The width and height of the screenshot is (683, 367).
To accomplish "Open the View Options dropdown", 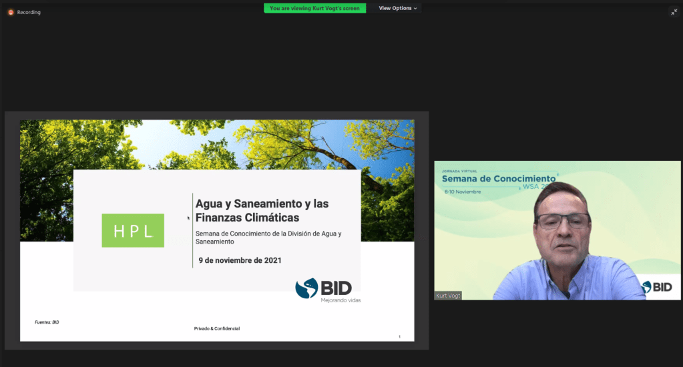I will pos(397,8).
